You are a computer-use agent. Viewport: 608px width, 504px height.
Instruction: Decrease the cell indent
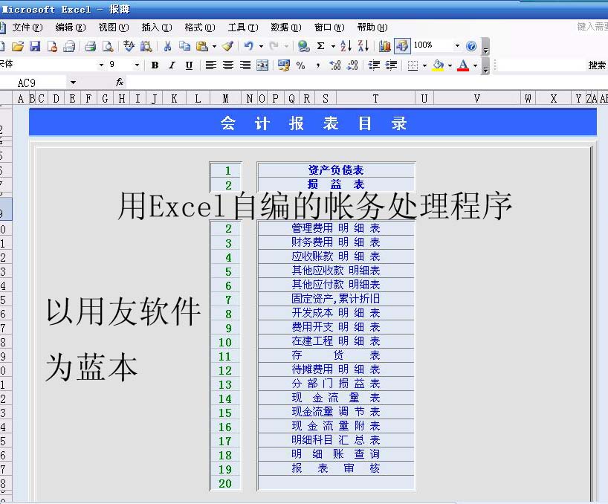coord(374,65)
